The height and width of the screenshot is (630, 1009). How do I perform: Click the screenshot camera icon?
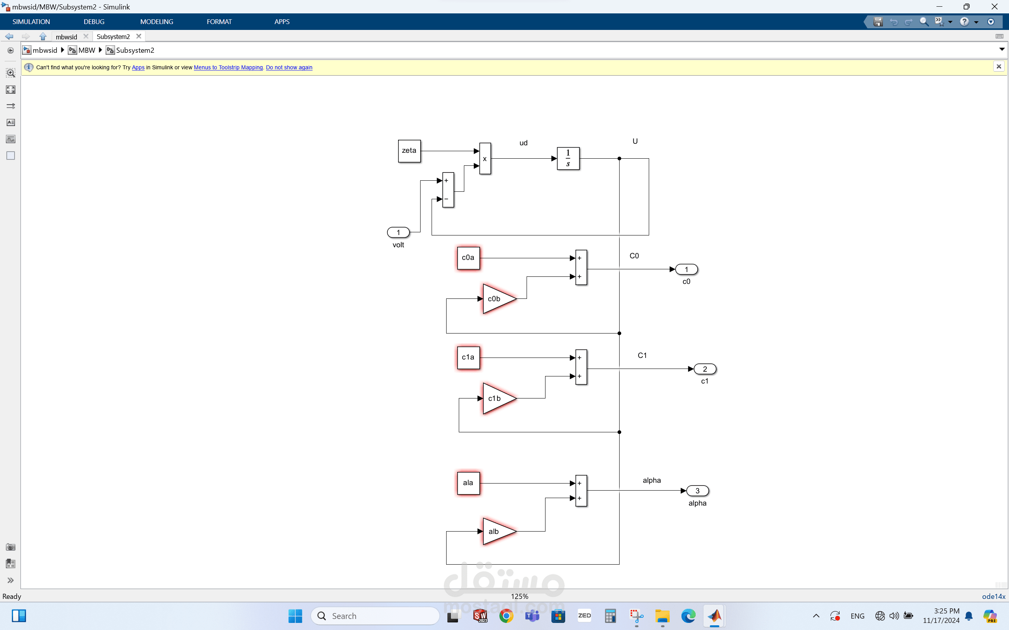(10, 547)
